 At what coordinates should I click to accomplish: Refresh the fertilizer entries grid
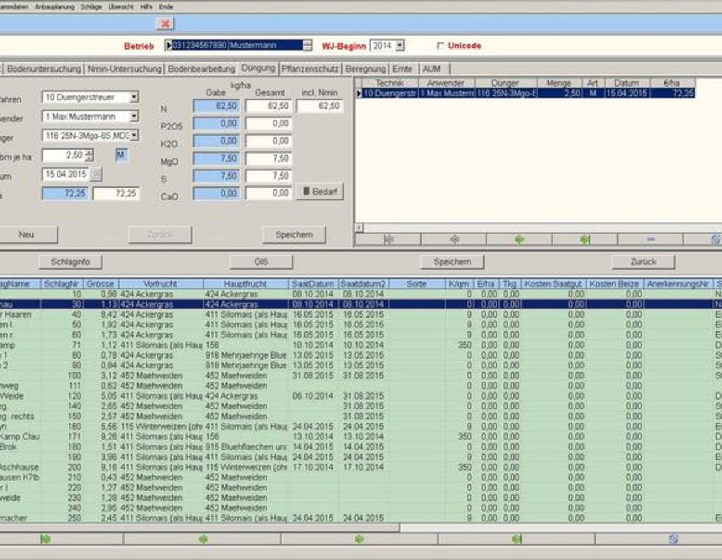pyautogui.click(x=715, y=240)
